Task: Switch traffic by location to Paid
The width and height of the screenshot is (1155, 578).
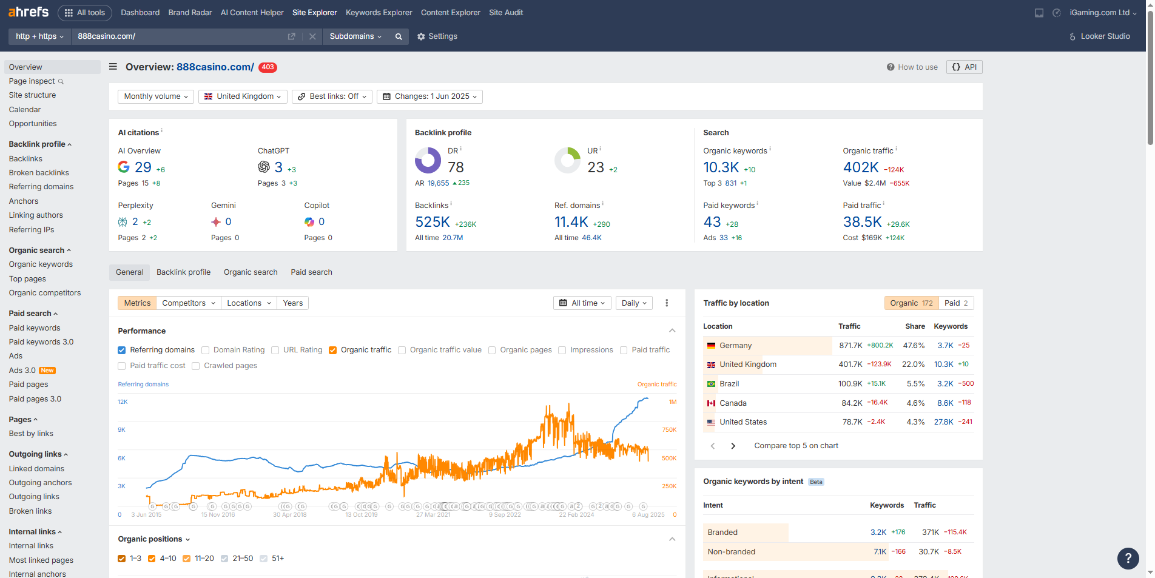Action: (956, 303)
